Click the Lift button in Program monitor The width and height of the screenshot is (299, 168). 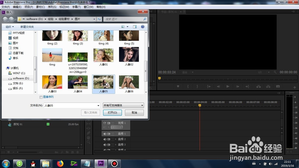pyautogui.click(x=259, y=87)
